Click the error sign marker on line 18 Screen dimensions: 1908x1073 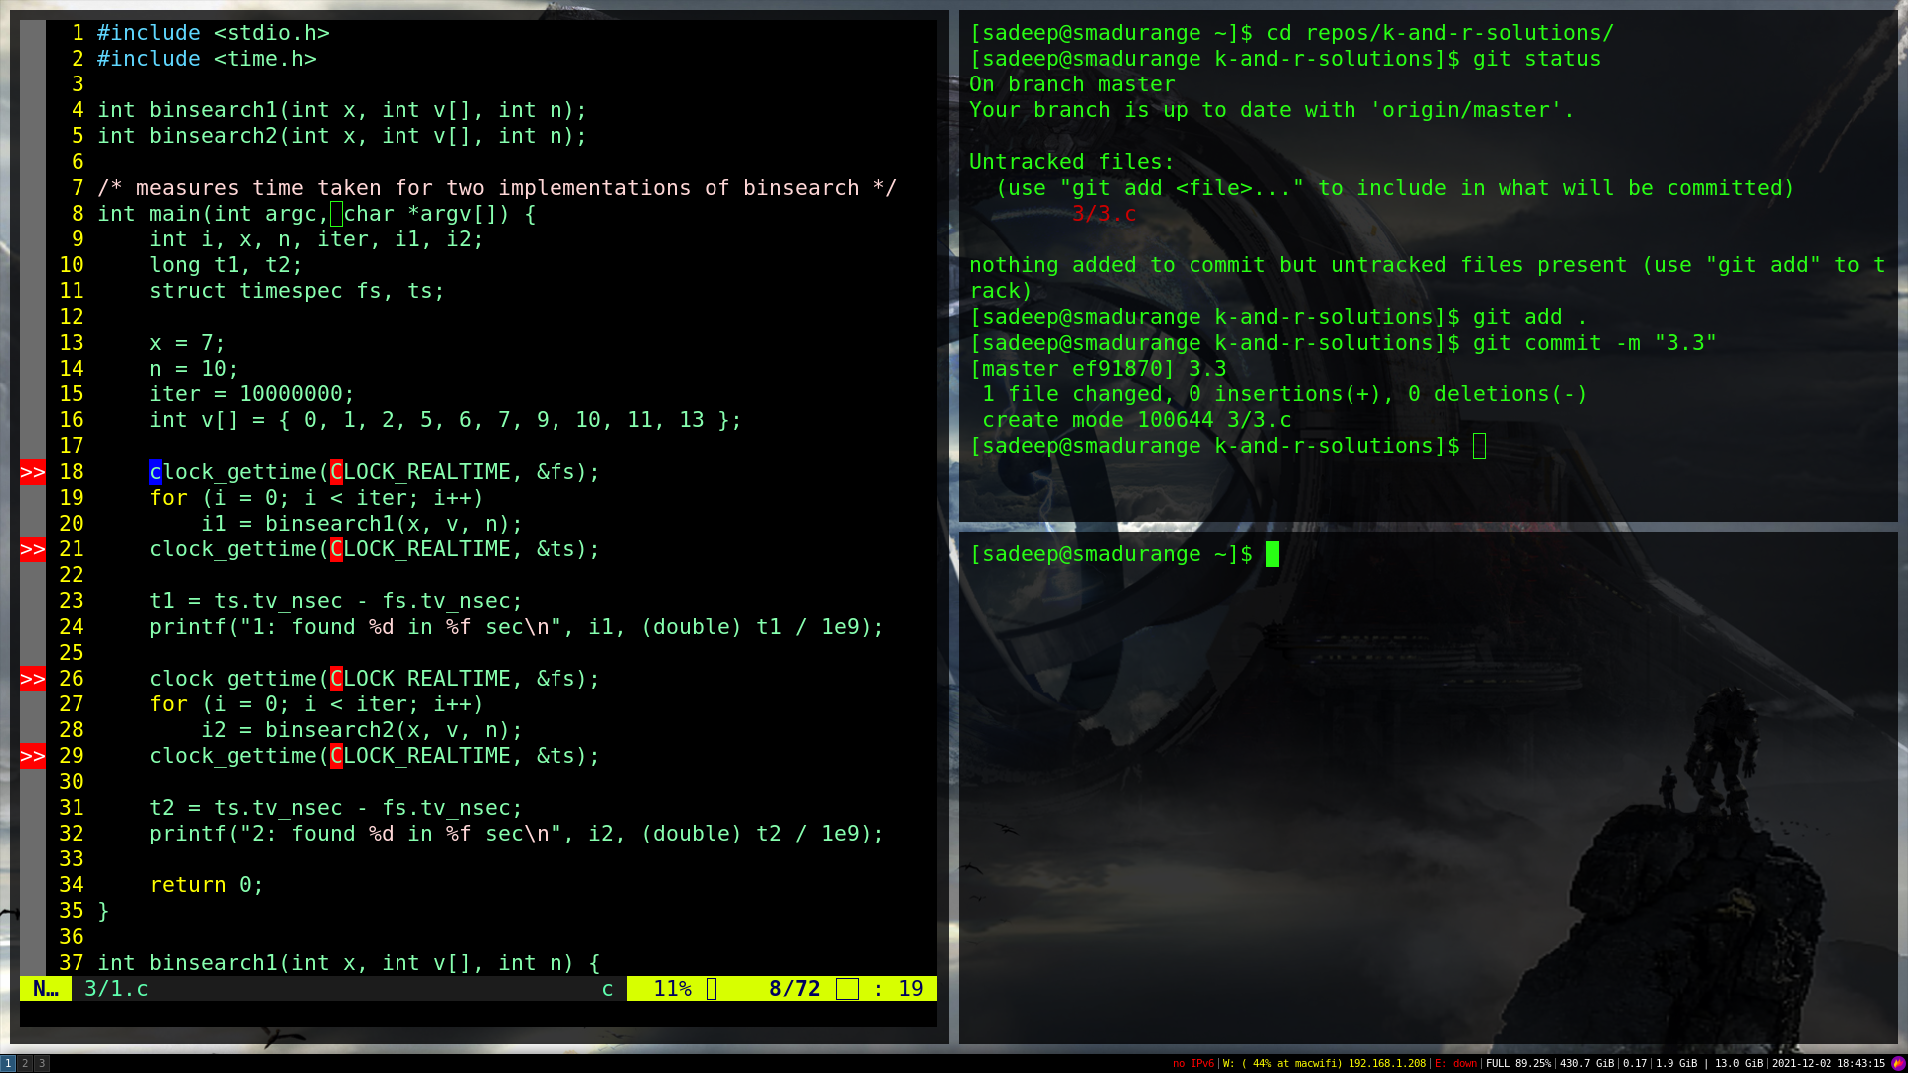point(33,472)
